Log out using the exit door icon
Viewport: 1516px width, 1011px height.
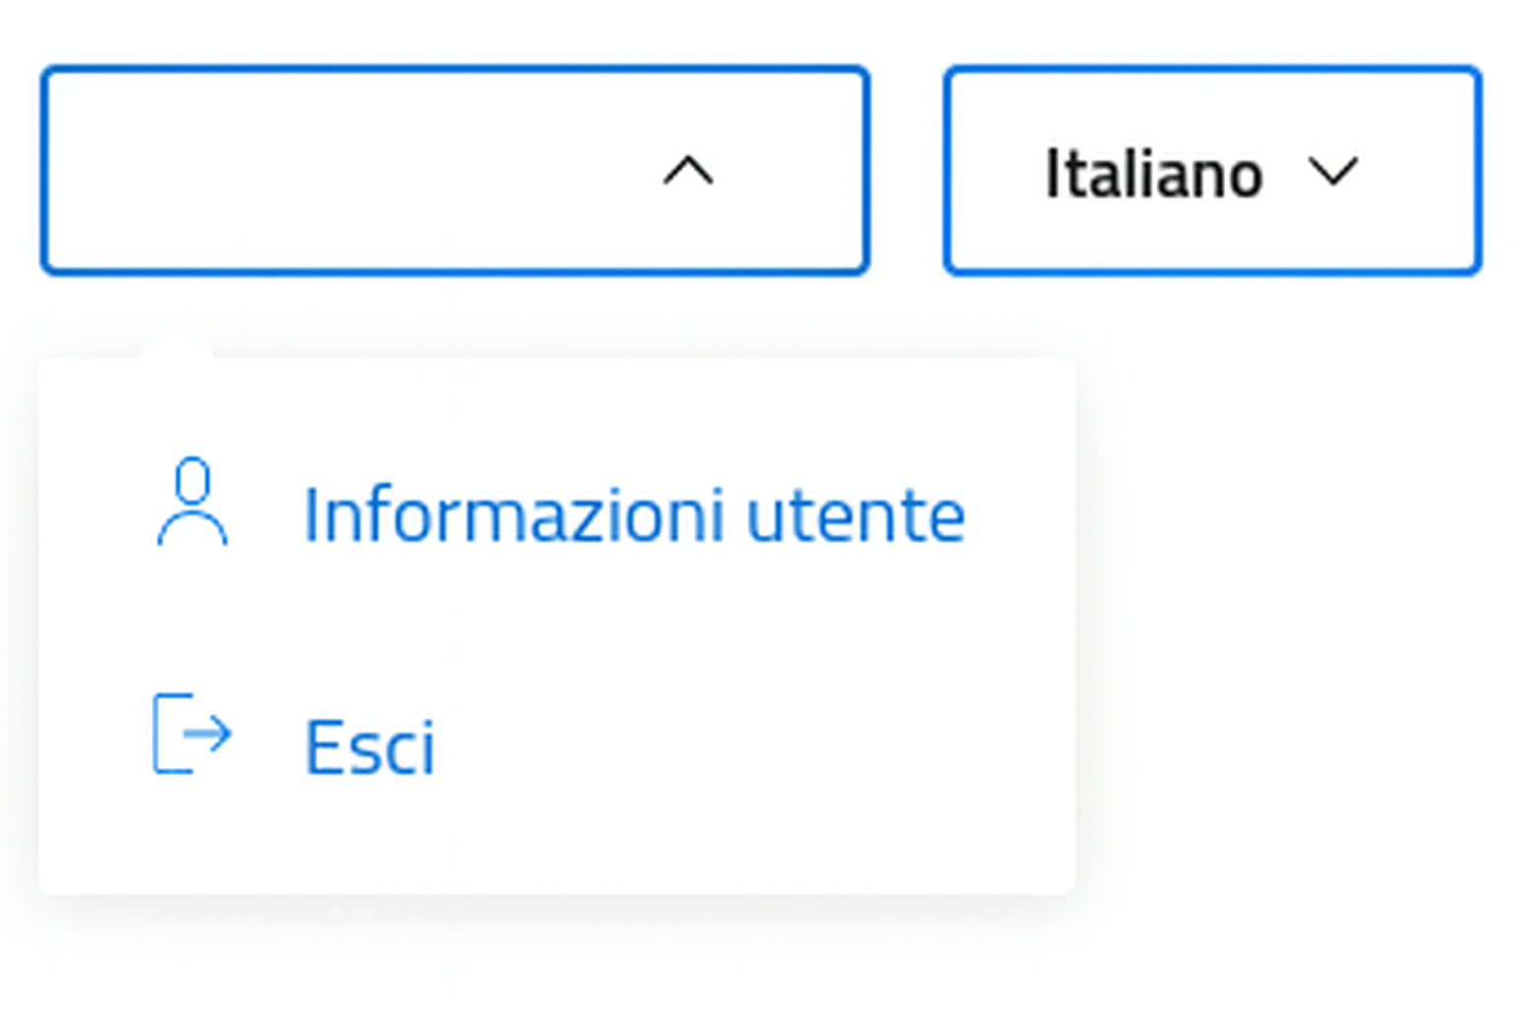[191, 734]
